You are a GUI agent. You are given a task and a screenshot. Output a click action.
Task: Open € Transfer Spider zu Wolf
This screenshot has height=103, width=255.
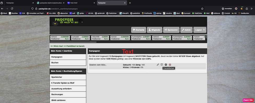[x=68, y=83]
